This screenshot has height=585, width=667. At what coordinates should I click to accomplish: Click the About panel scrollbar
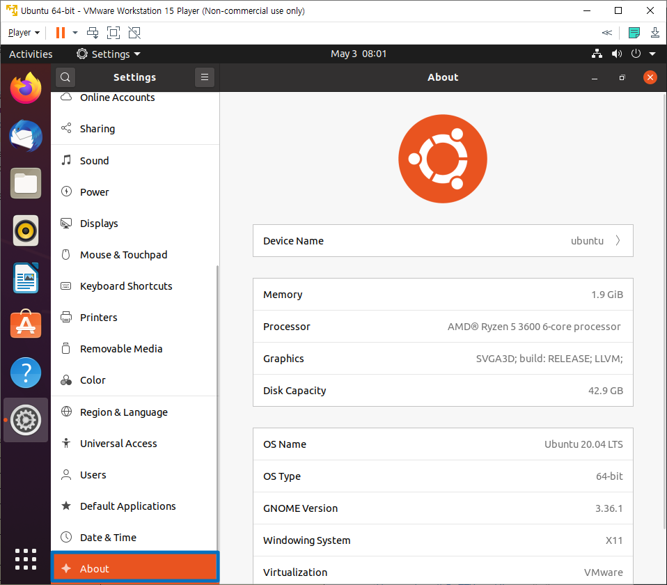664,311
